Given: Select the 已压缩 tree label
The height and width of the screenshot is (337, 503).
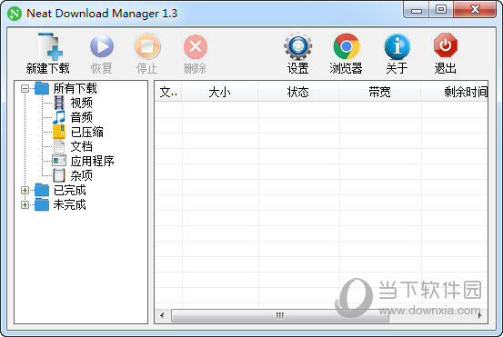Looking at the screenshot, I should [87, 132].
